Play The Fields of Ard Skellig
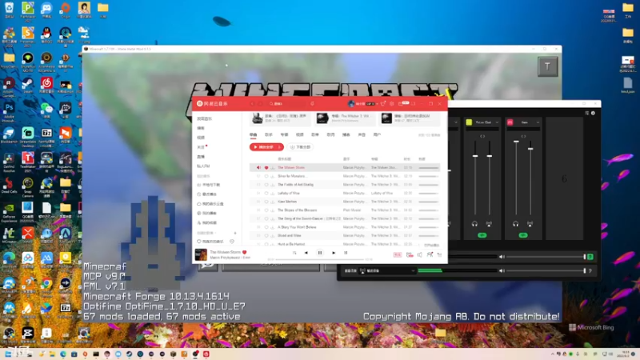Viewport: 640px width, 360px height. point(295,185)
